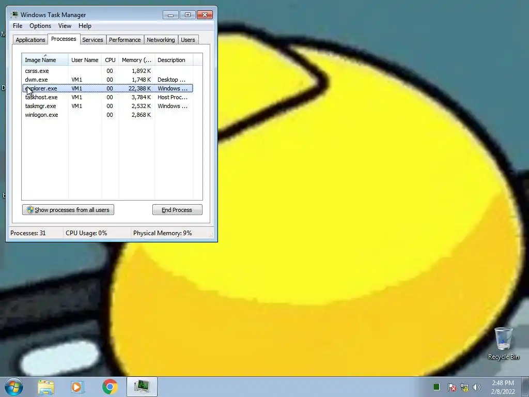Click the 22,388 K memory value

click(x=139, y=88)
